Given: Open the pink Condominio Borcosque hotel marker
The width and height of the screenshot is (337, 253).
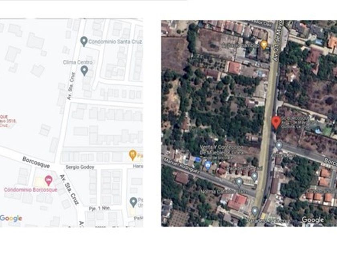Looking at the screenshot, I should [49, 180].
